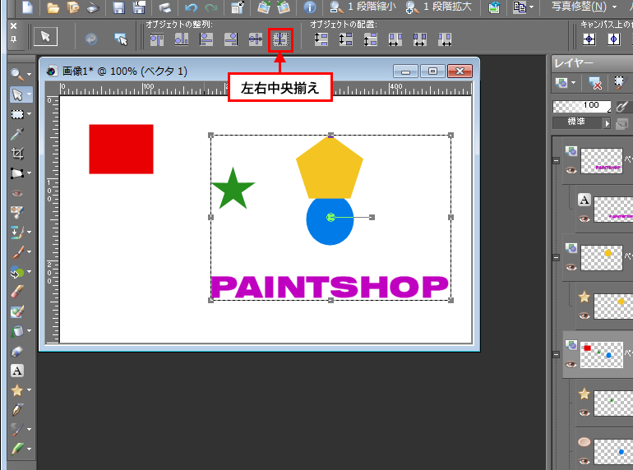Select the Straighten tool
This screenshot has height=470, width=633.
click(17, 173)
